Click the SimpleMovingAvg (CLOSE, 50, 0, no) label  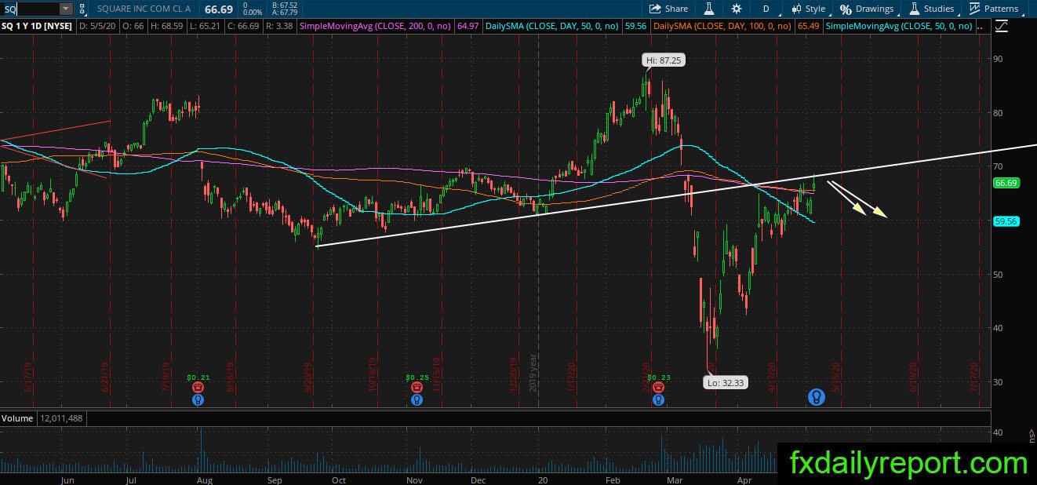coord(899,26)
